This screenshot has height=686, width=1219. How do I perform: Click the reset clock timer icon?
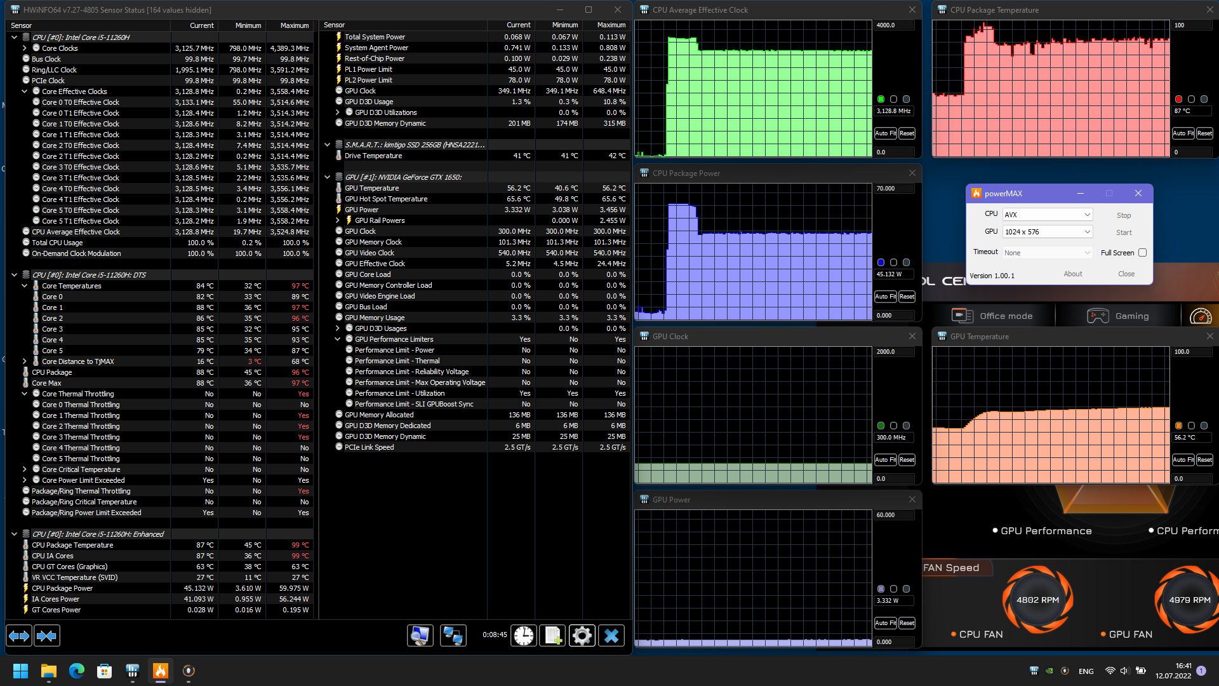coord(524,636)
